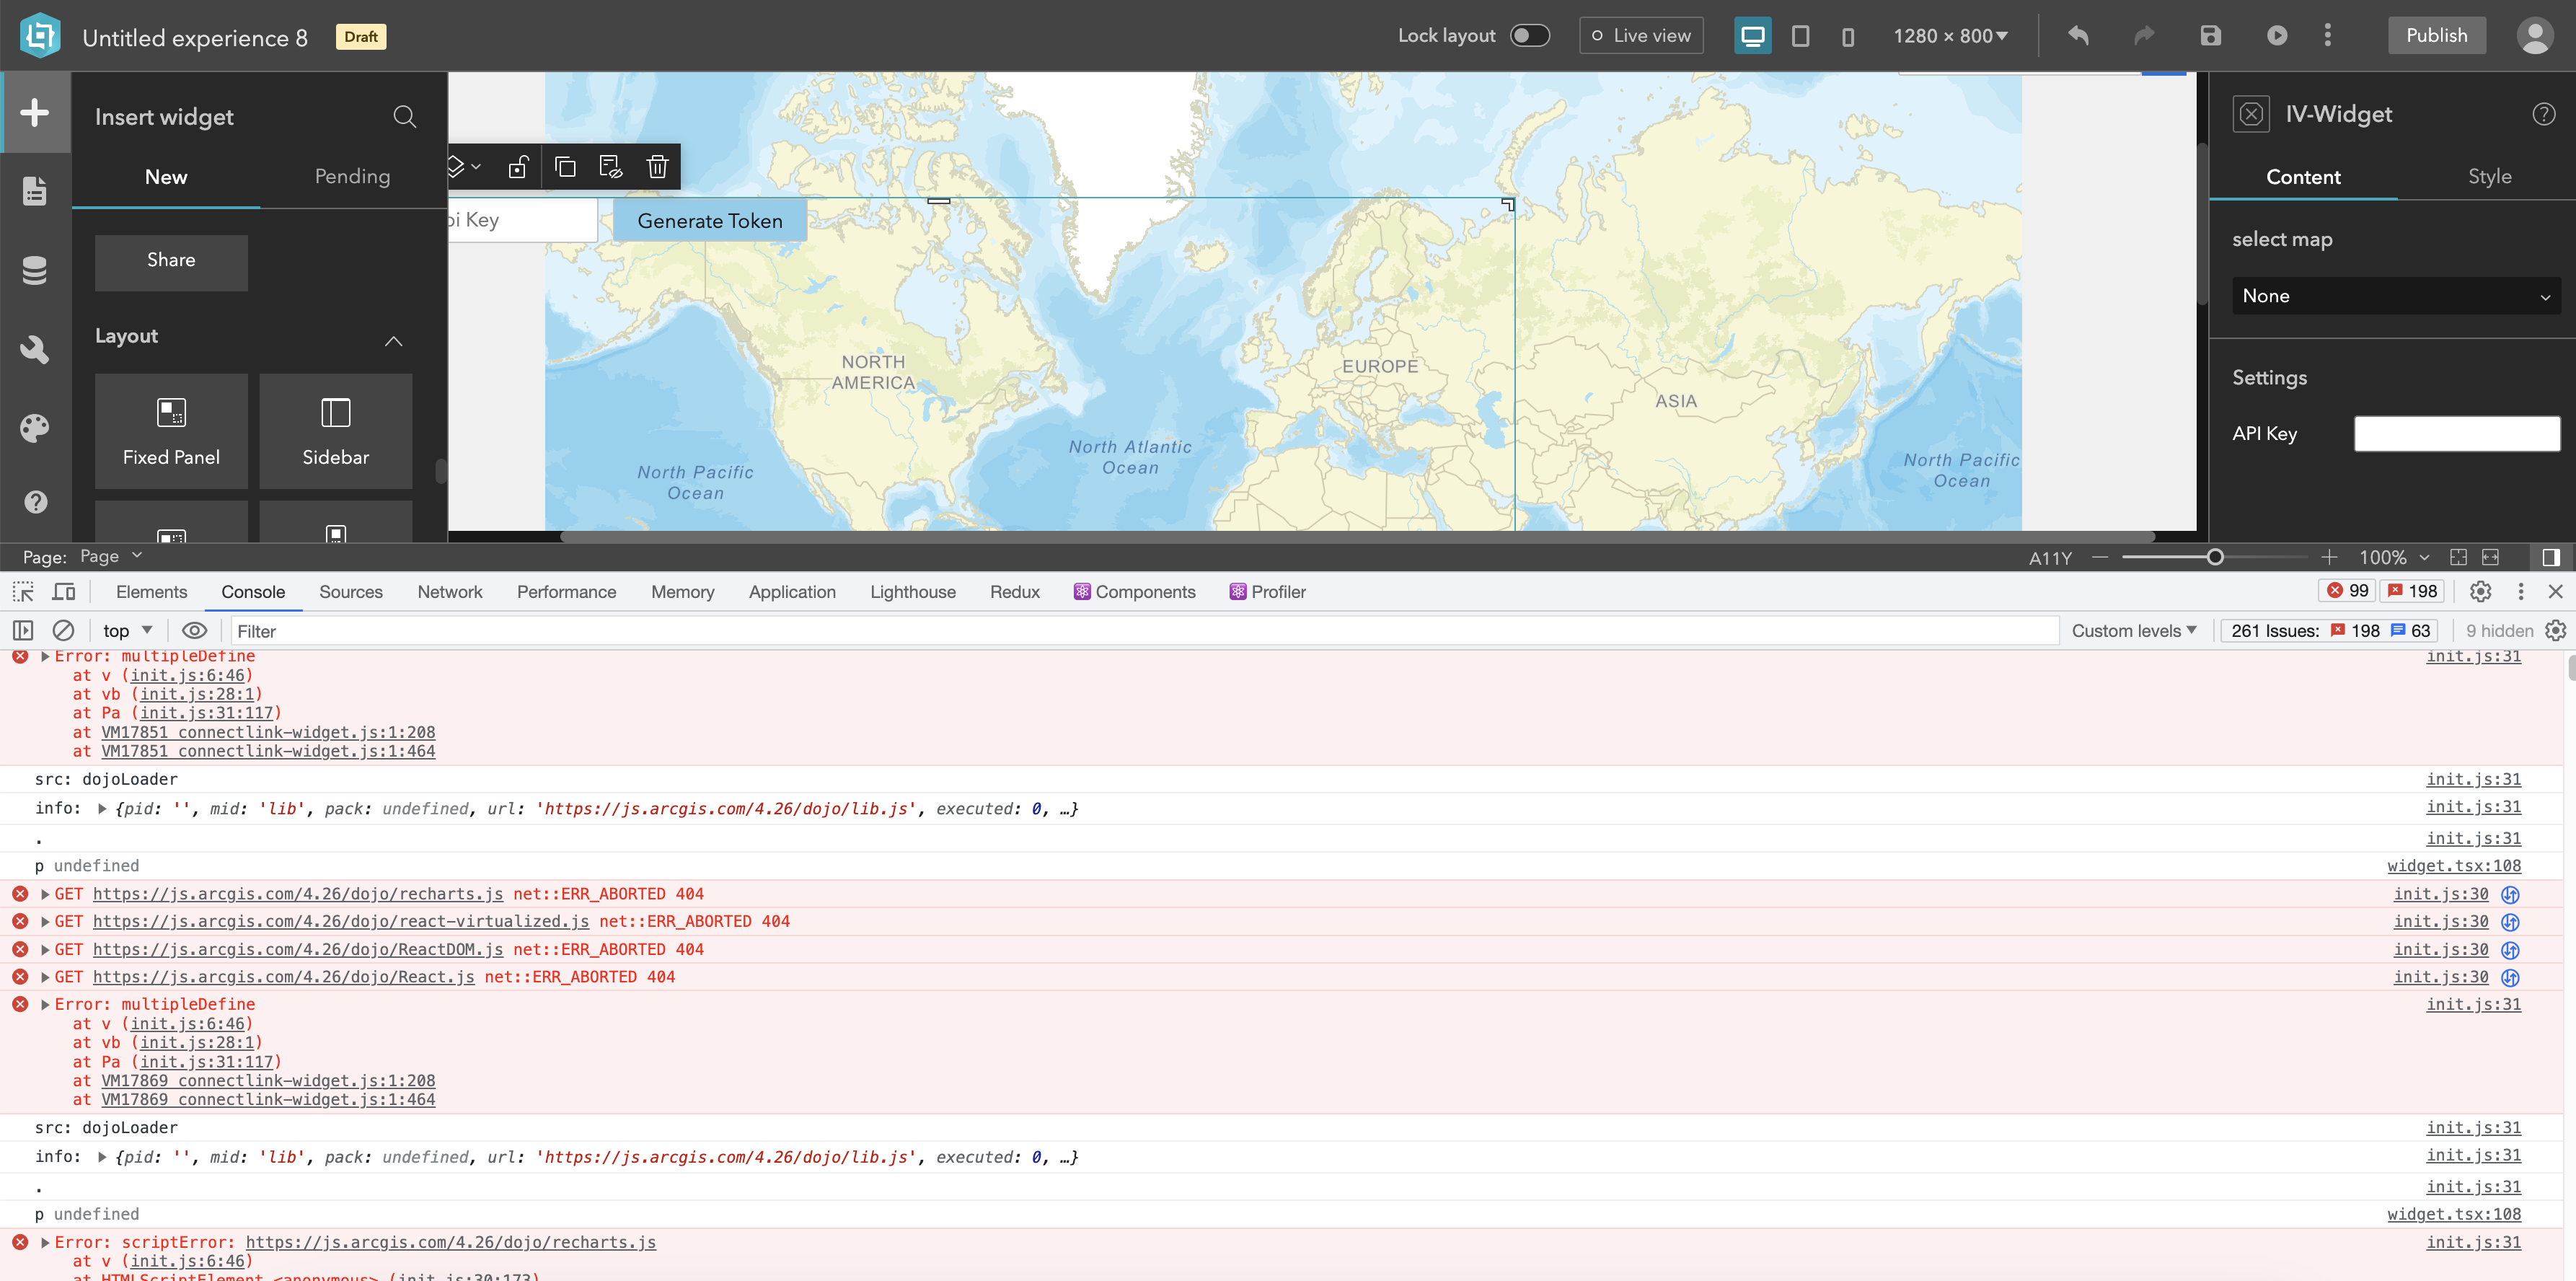The image size is (2576, 1281).
Task: Toggle Live view mode
Action: click(1641, 36)
